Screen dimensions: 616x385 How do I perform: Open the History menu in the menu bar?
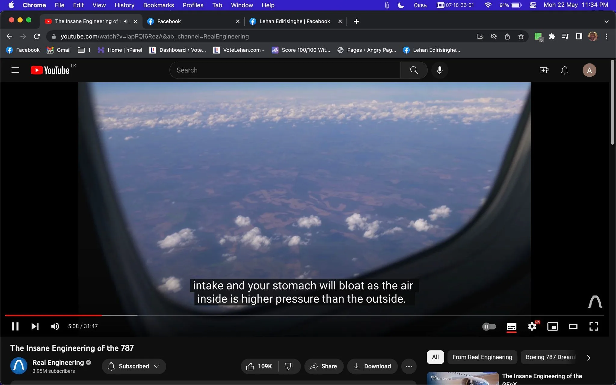pyautogui.click(x=124, y=5)
